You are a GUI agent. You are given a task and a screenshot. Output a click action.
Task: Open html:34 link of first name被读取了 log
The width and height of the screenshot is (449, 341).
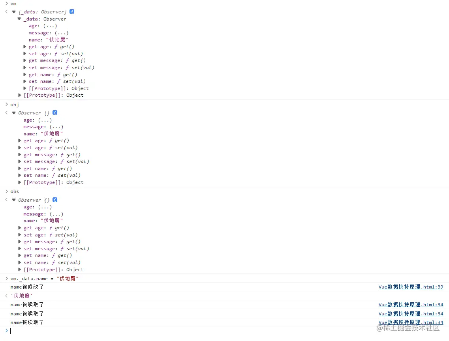tap(411, 304)
